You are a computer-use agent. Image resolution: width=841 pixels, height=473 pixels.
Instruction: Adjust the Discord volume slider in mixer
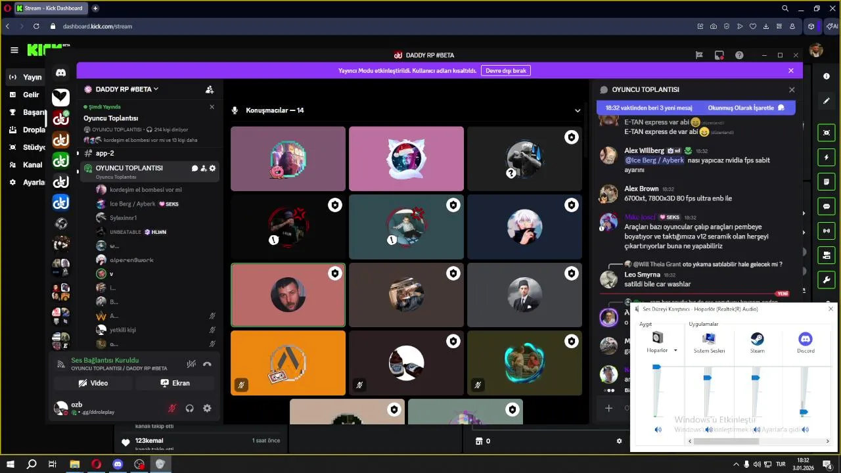point(804,412)
